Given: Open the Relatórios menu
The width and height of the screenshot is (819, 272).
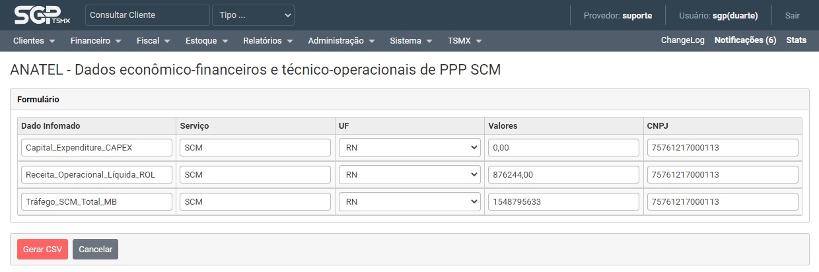Looking at the screenshot, I should coord(267,41).
